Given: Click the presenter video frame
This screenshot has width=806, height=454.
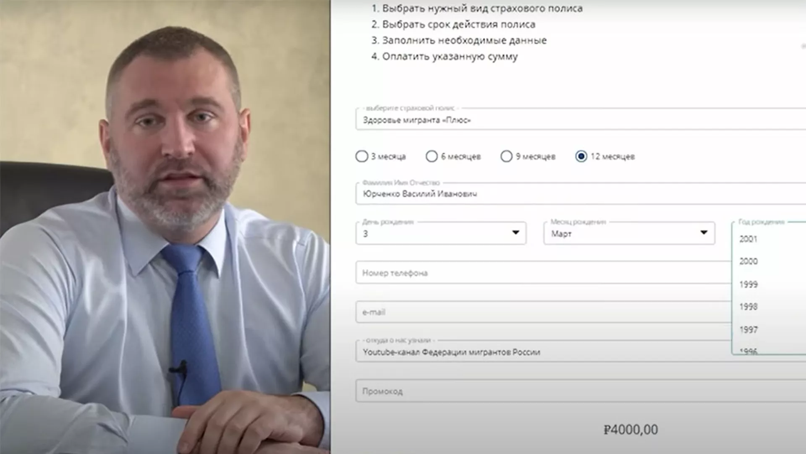Looking at the screenshot, I should pos(165,227).
